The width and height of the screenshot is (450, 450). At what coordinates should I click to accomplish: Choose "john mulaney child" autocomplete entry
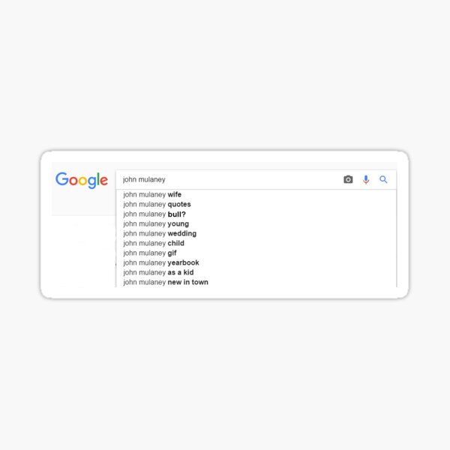click(154, 243)
